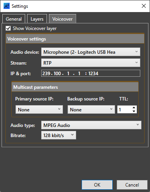Click the Cancel button
The image size is (150, 192).
tap(132, 185)
